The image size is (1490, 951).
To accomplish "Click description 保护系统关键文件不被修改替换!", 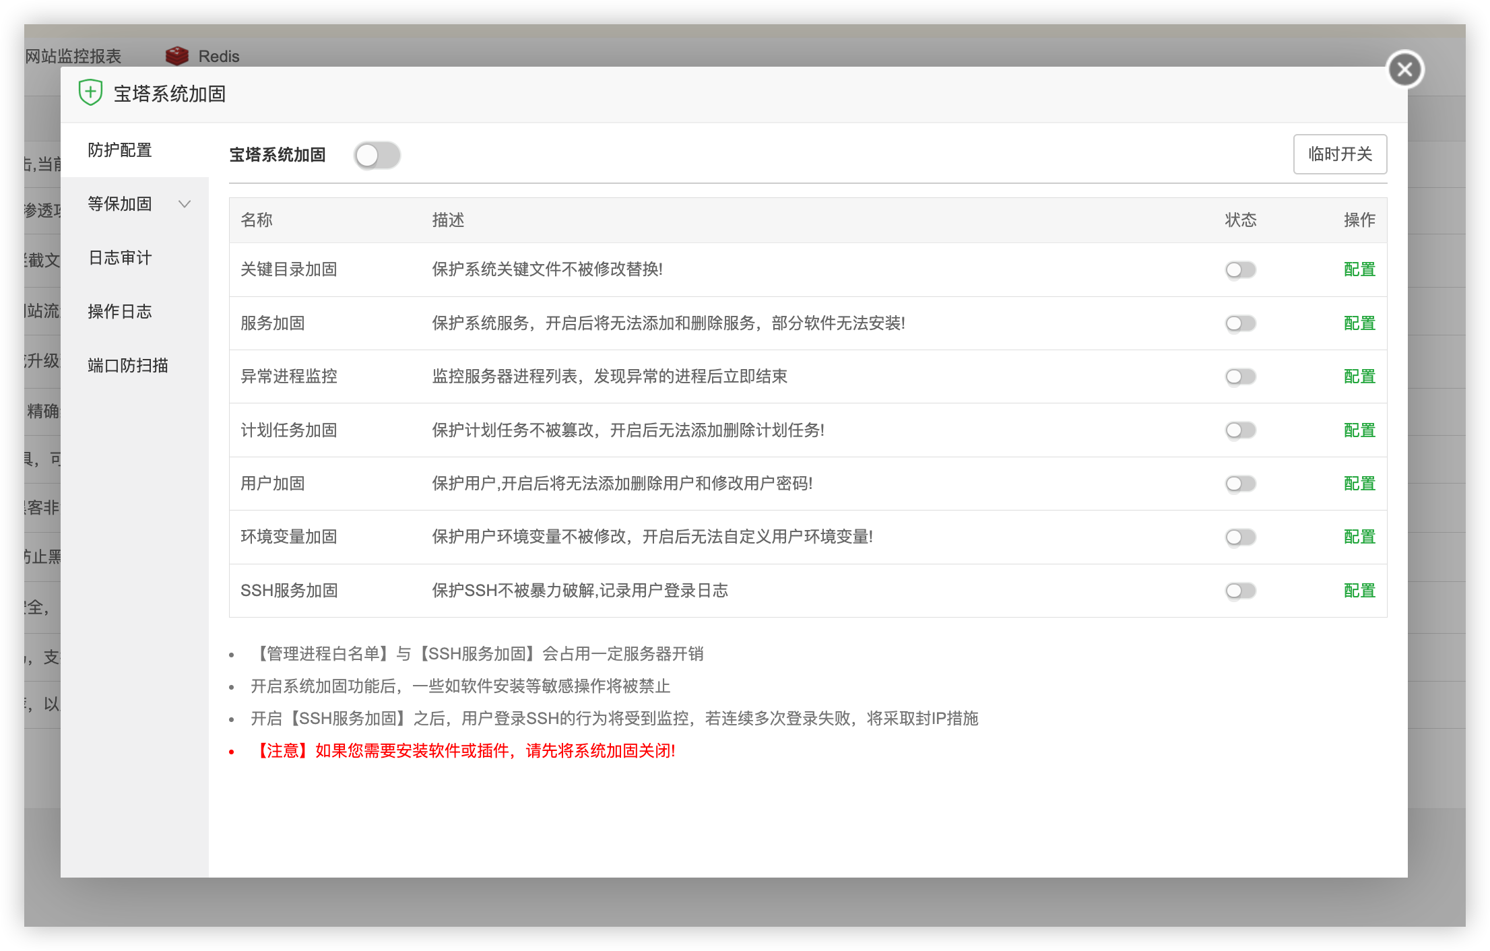I will [547, 270].
